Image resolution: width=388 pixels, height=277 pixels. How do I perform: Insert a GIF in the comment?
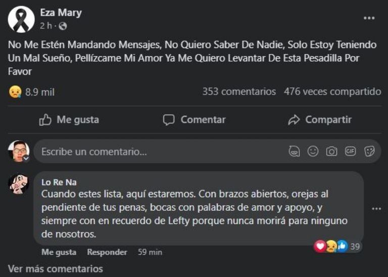click(x=350, y=151)
